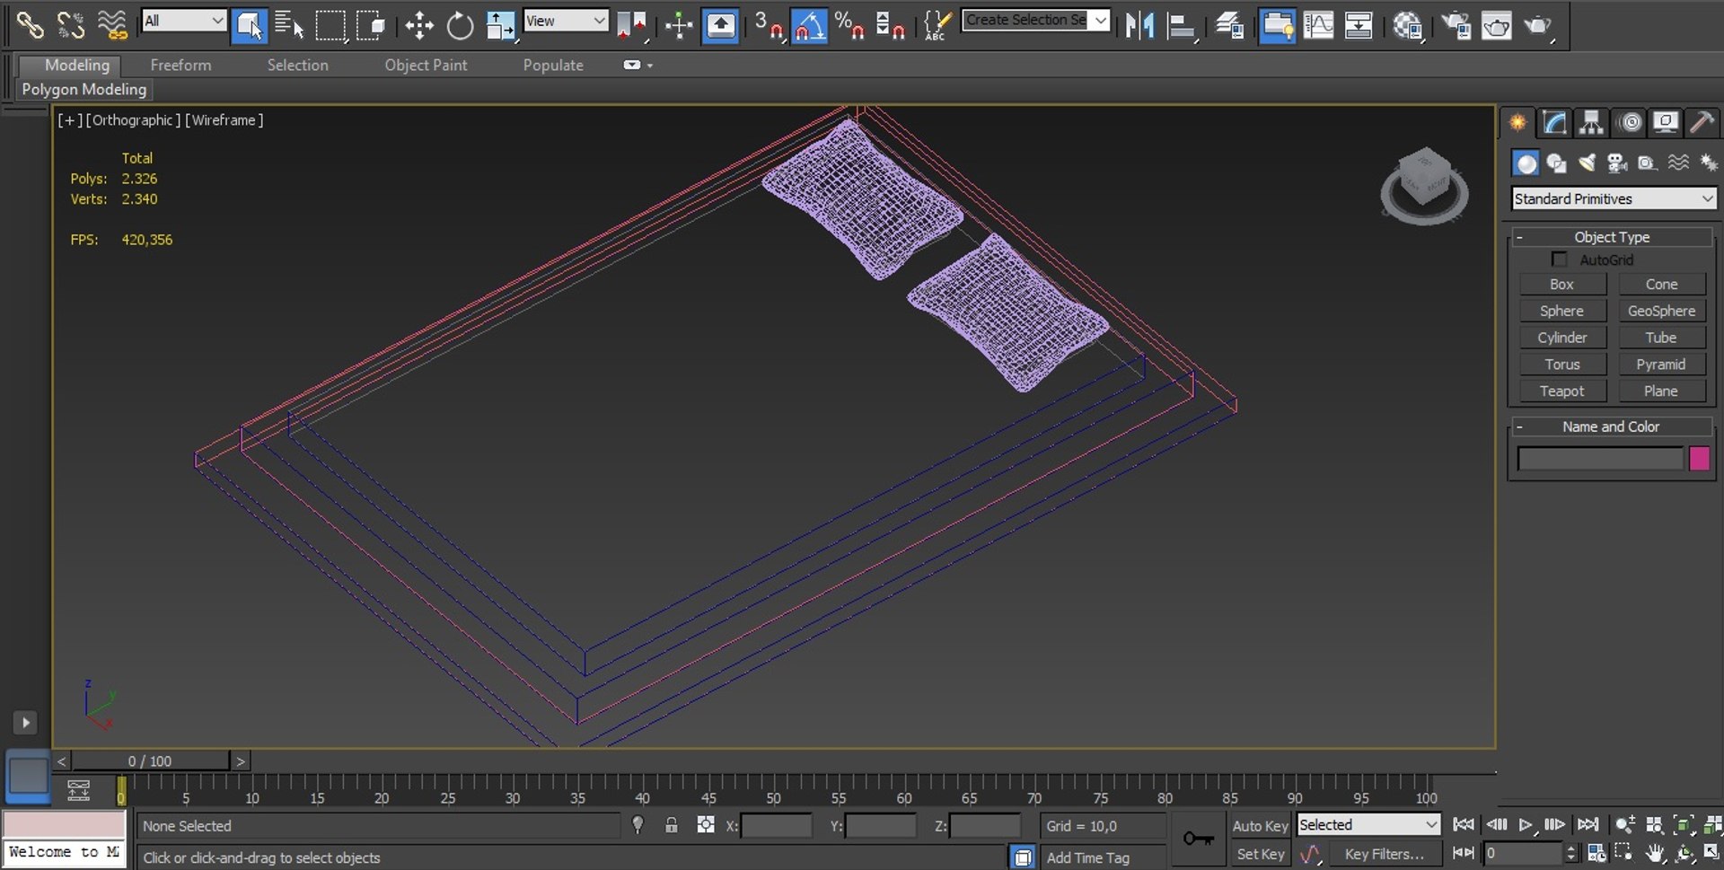Open the View coordinate system dropdown
This screenshot has height=870, width=1724.
pyautogui.click(x=566, y=21)
